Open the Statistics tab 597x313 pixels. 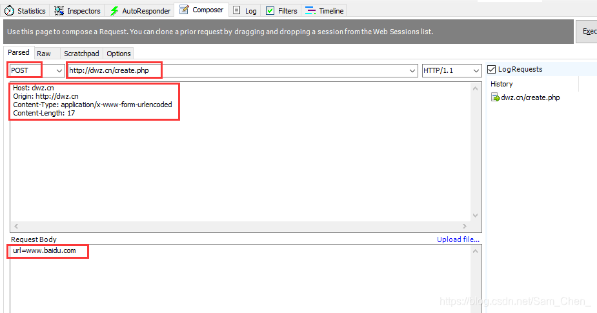click(x=25, y=11)
